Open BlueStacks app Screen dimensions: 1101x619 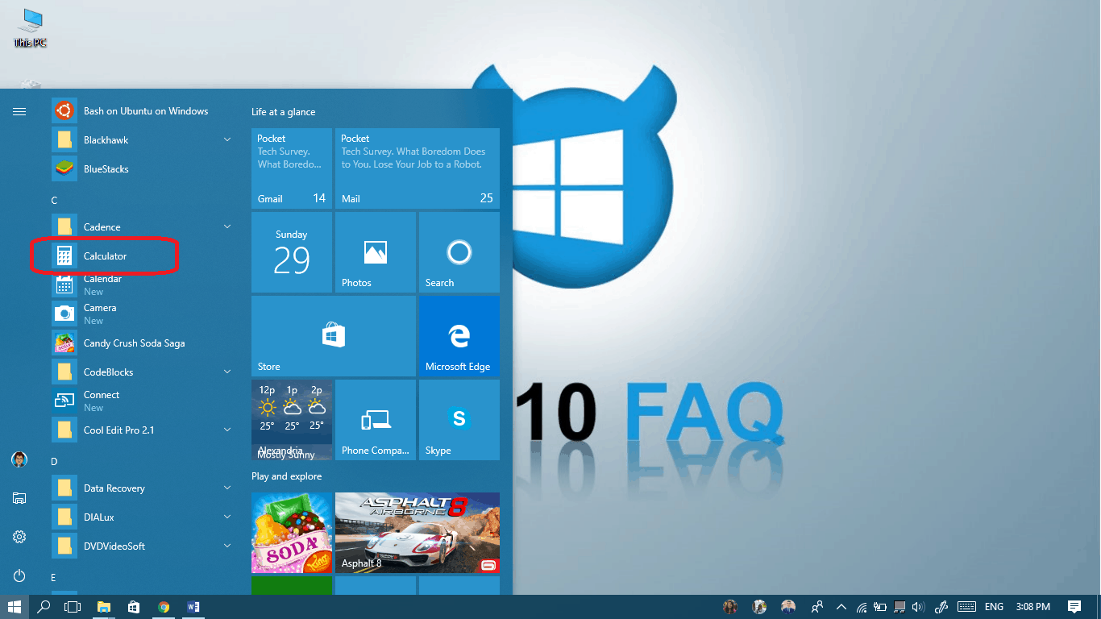click(x=106, y=169)
